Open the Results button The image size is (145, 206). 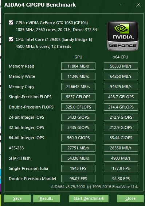point(47,198)
